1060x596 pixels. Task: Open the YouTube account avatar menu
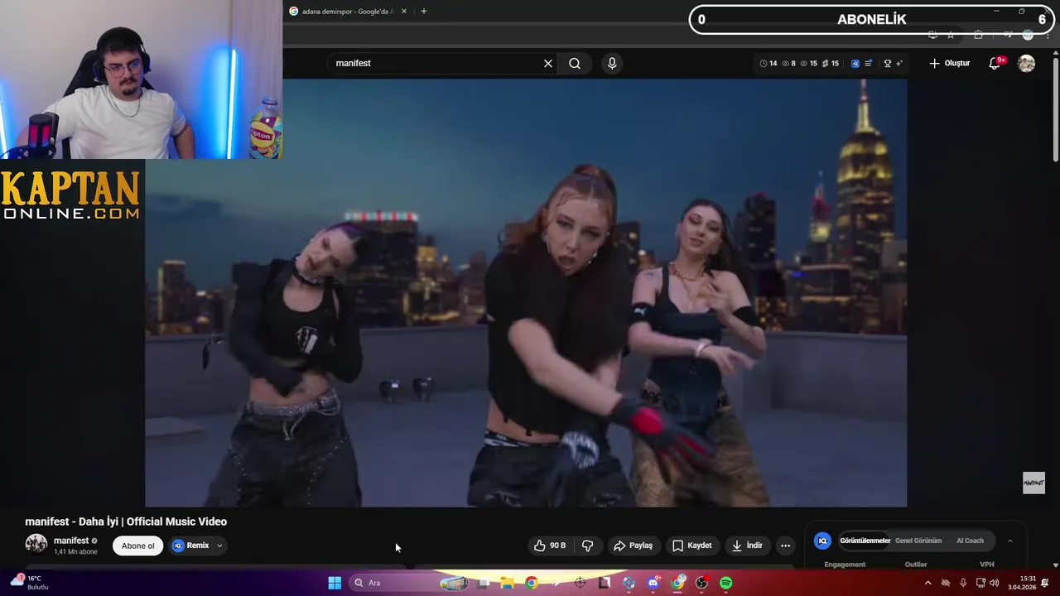(1026, 64)
